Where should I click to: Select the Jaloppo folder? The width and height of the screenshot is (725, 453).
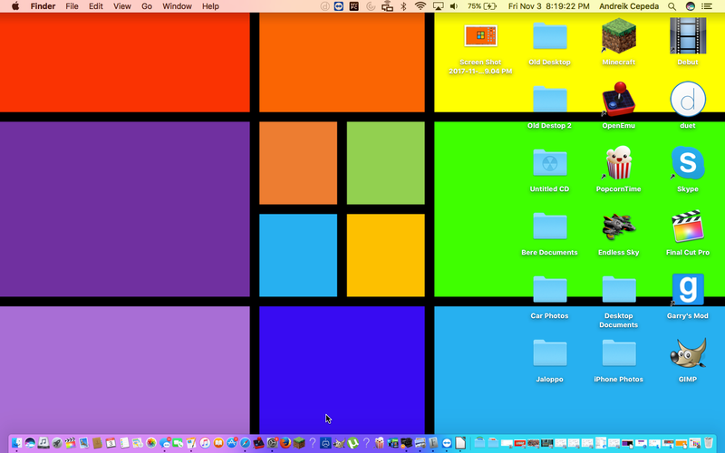point(550,352)
